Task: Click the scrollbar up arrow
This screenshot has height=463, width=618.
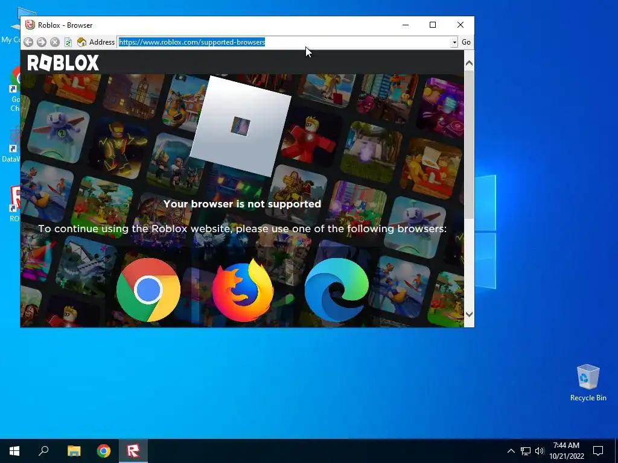Action: [x=469, y=63]
